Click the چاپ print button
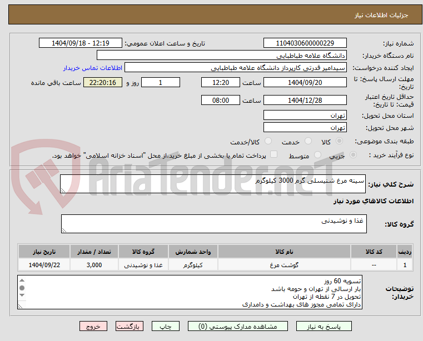The width and height of the screenshot is (423, 341). click(x=166, y=326)
